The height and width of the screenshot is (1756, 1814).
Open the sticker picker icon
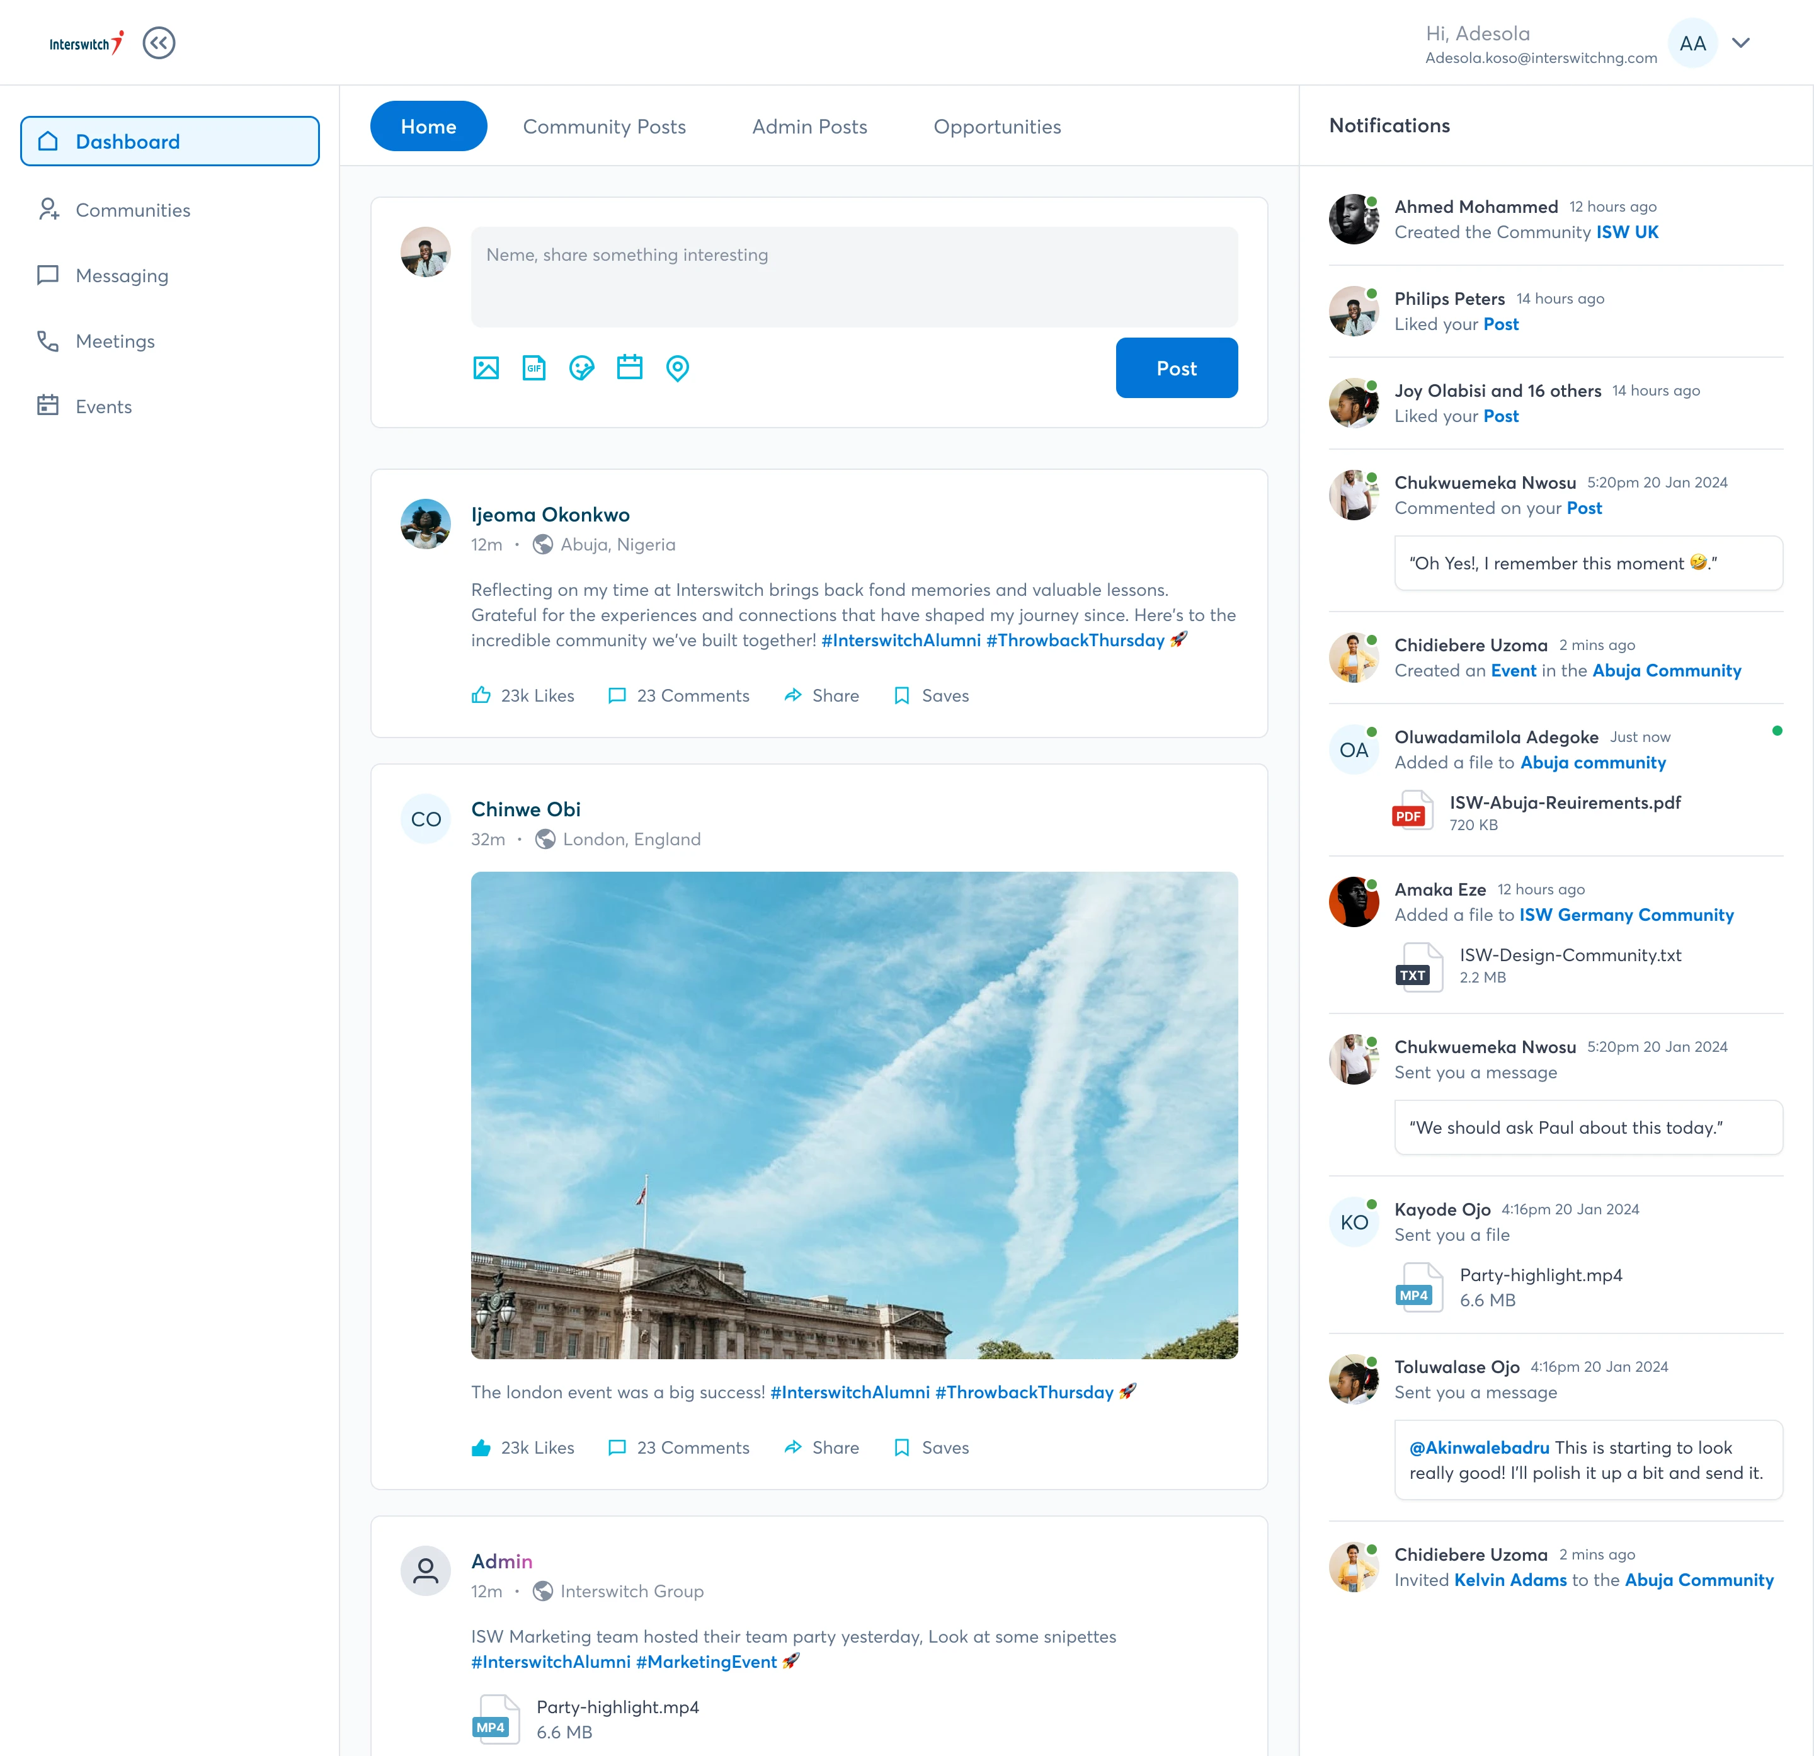click(x=581, y=368)
